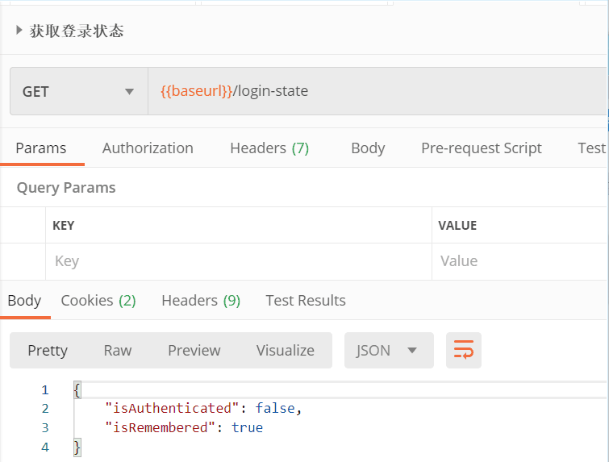Select the request Body tab
The width and height of the screenshot is (609, 462).
368,148
